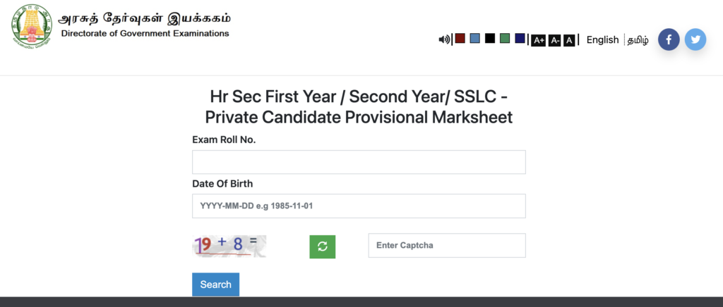The width and height of the screenshot is (723, 307).
Task: Switch language to English
Action: coord(602,40)
